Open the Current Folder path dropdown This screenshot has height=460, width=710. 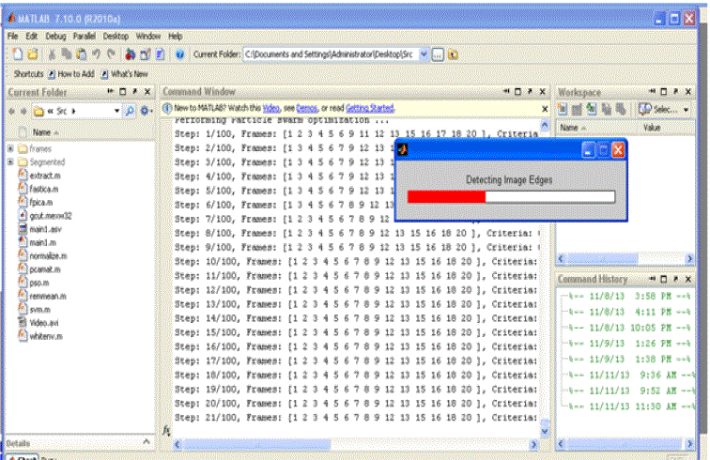pyautogui.click(x=423, y=54)
